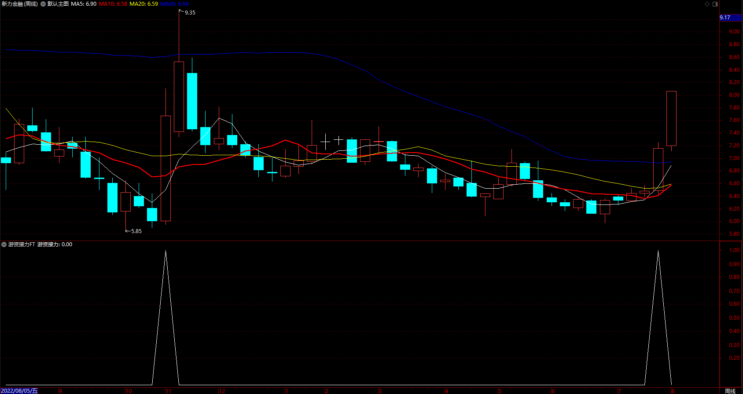Click the latest tall red candlestick
This screenshot has height=394, width=743.
(671, 118)
